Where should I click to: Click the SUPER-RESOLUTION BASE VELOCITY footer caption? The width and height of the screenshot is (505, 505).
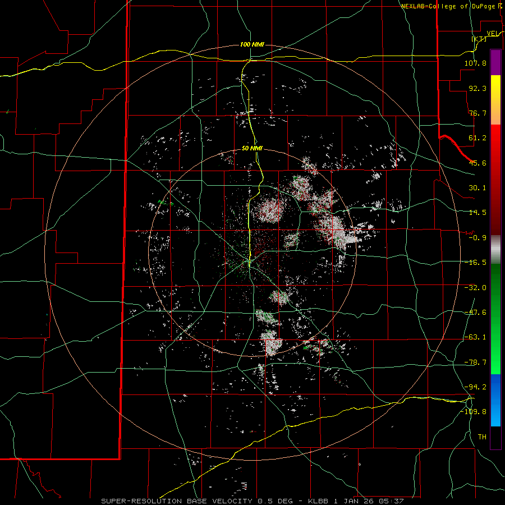point(252,501)
